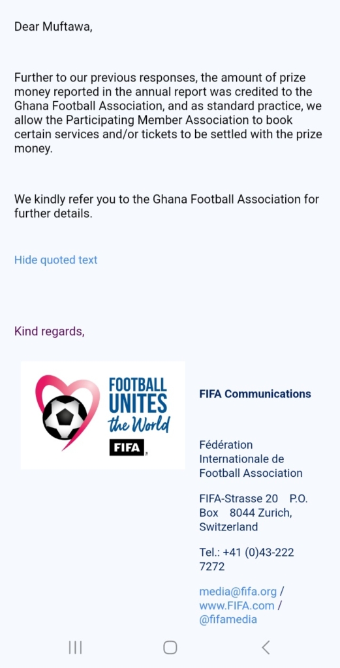Viewport: 340px width, 668px height.
Task: Tap the Android recent apps icon
Action: coord(75,648)
